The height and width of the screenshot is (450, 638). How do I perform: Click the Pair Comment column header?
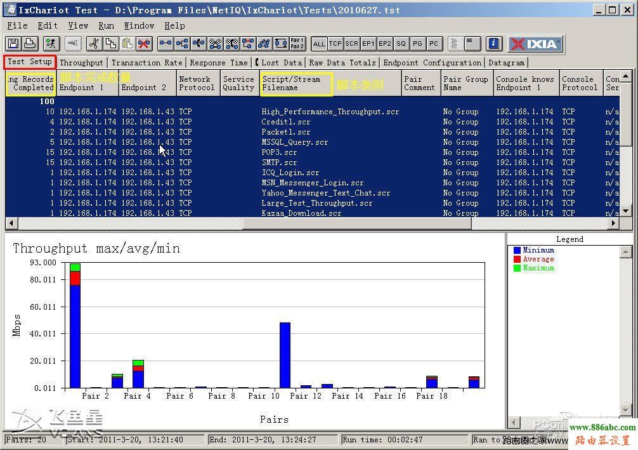(420, 83)
